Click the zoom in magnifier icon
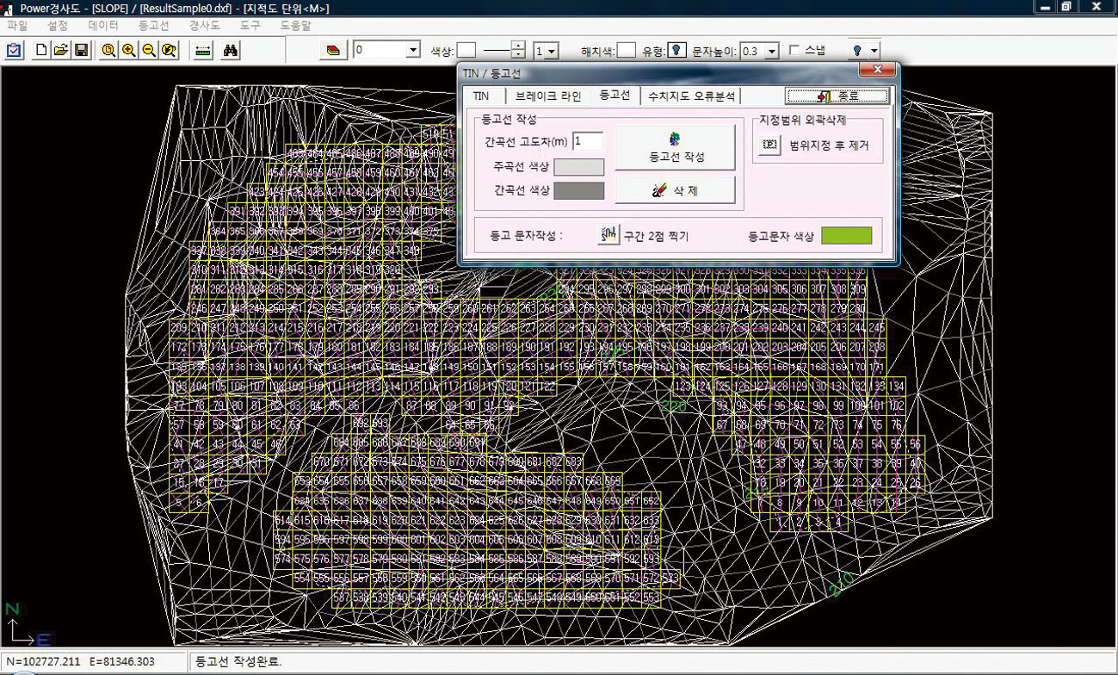Viewport: 1118px width, 675px height. click(x=129, y=51)
